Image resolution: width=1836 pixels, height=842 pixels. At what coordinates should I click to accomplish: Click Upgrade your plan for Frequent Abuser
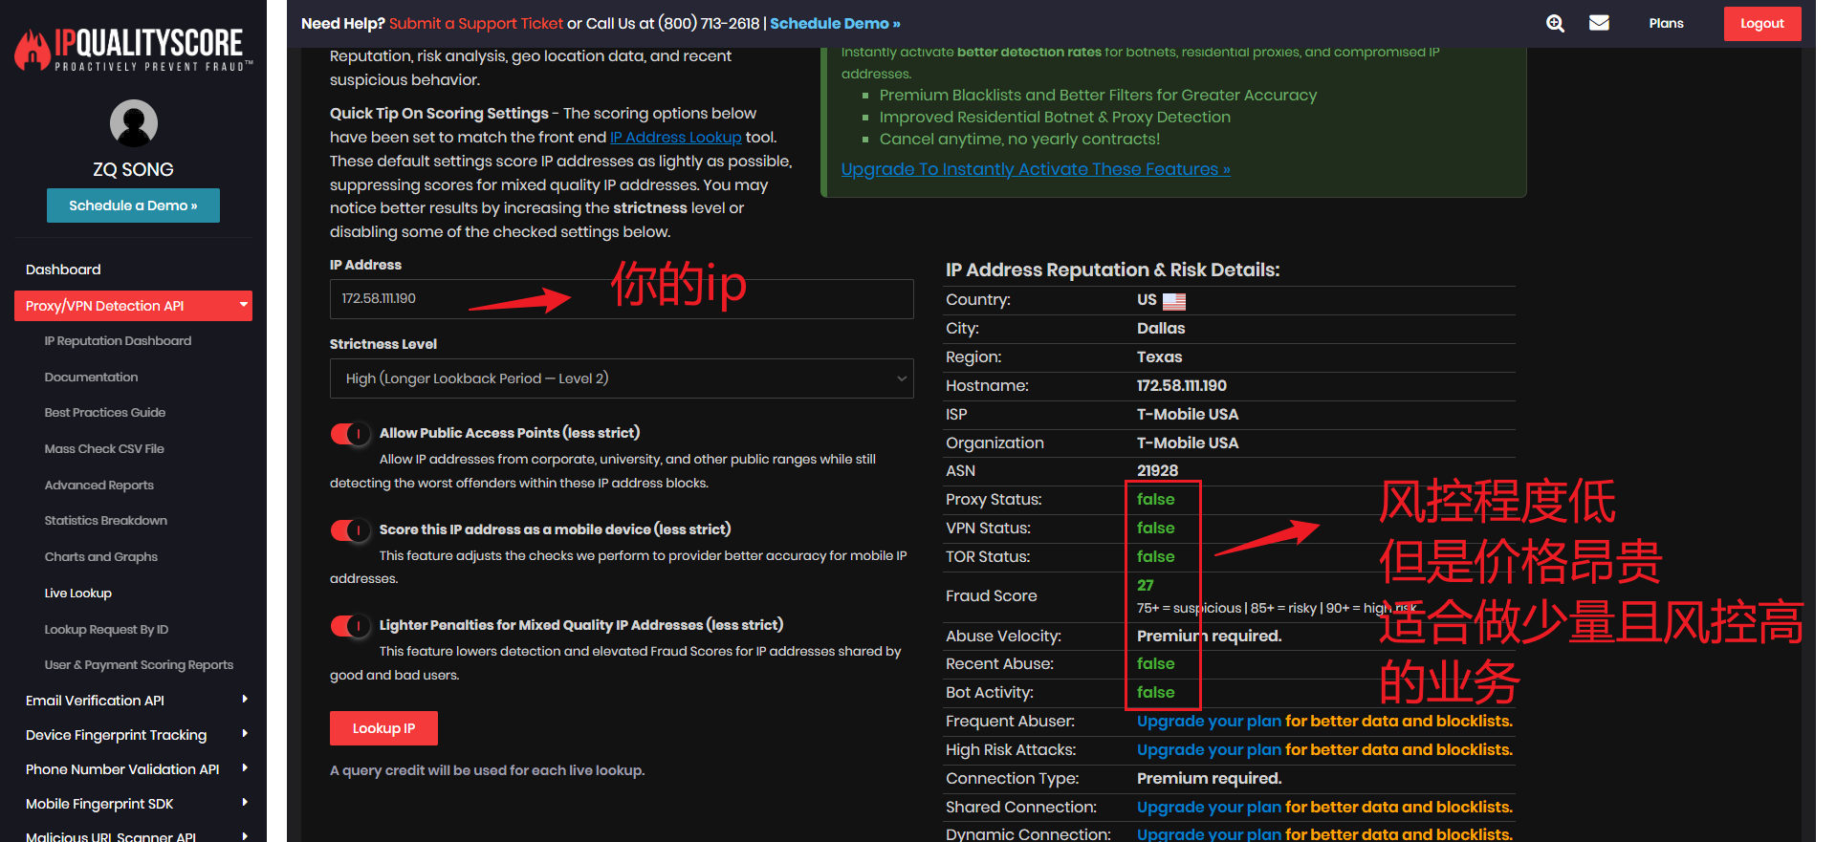(x=1209, y=722)
